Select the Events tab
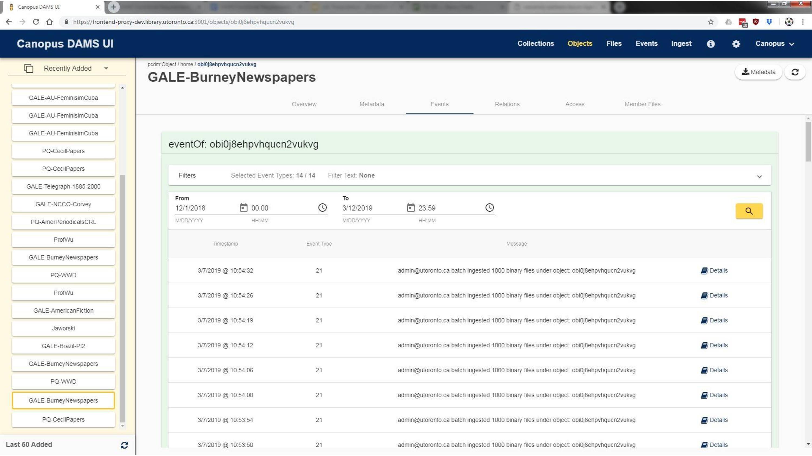812x456 pixels. coord(439,104)
